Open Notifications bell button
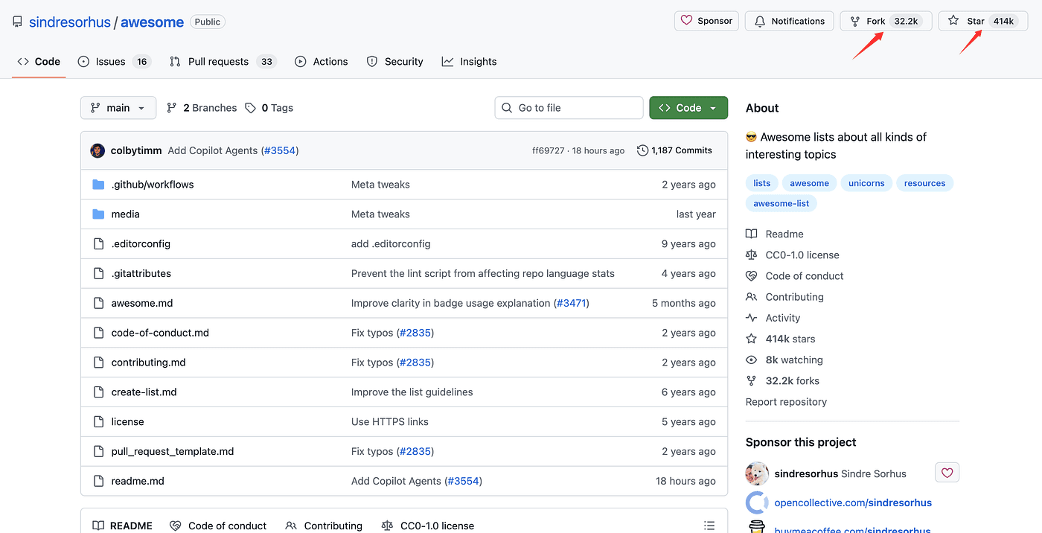This screenshot has height=533, width=1042. [790, 21]
